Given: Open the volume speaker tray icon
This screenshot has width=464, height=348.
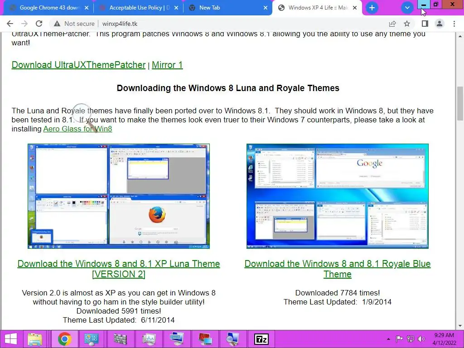Looking at the screenshot, I should click(x=421, y=339).
